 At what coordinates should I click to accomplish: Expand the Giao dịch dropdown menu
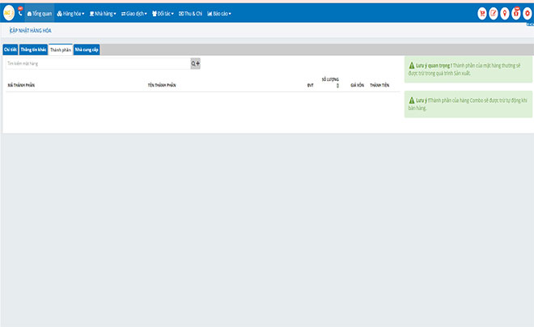tap(134, 14)
